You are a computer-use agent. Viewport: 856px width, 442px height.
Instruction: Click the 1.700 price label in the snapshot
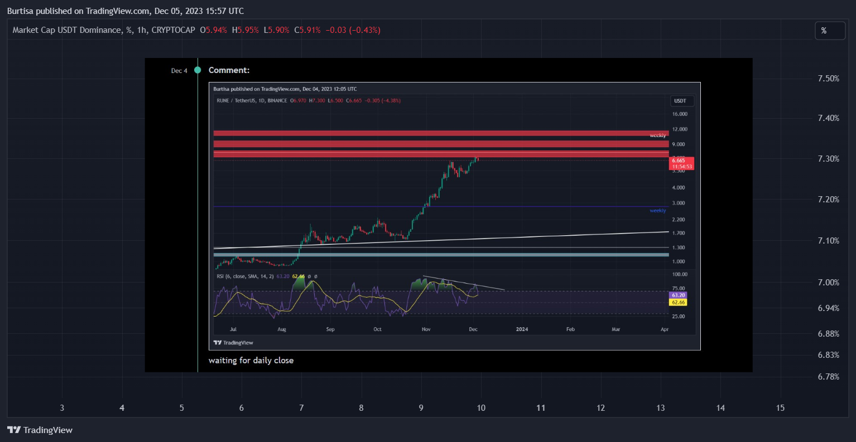[679, 234]
